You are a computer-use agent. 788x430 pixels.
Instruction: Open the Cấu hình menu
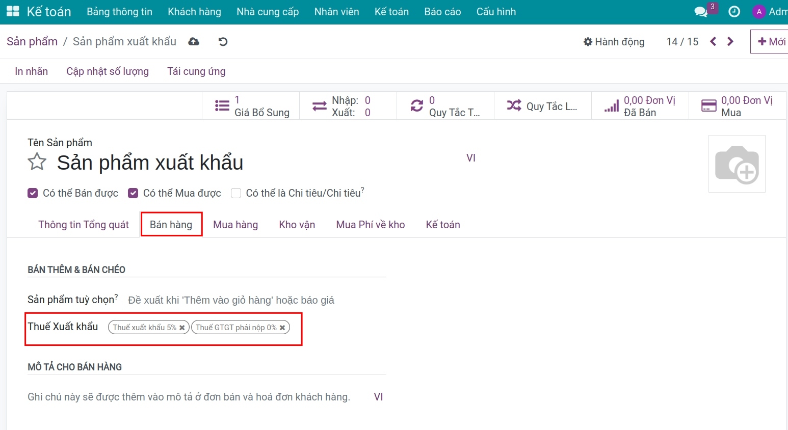coord(496,12)
